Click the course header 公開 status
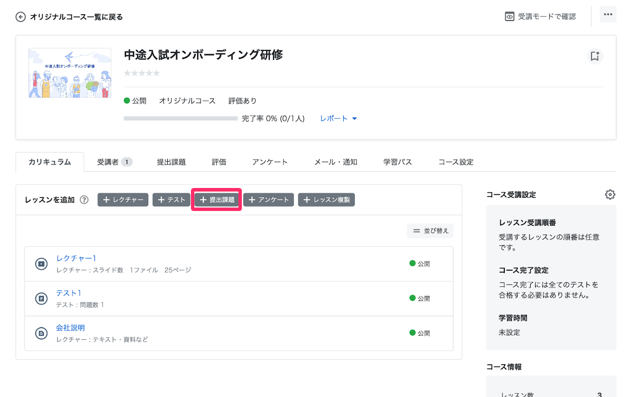The height and width of the screenshot is (397, 633). pyautogui.click(x=135, y=101)
